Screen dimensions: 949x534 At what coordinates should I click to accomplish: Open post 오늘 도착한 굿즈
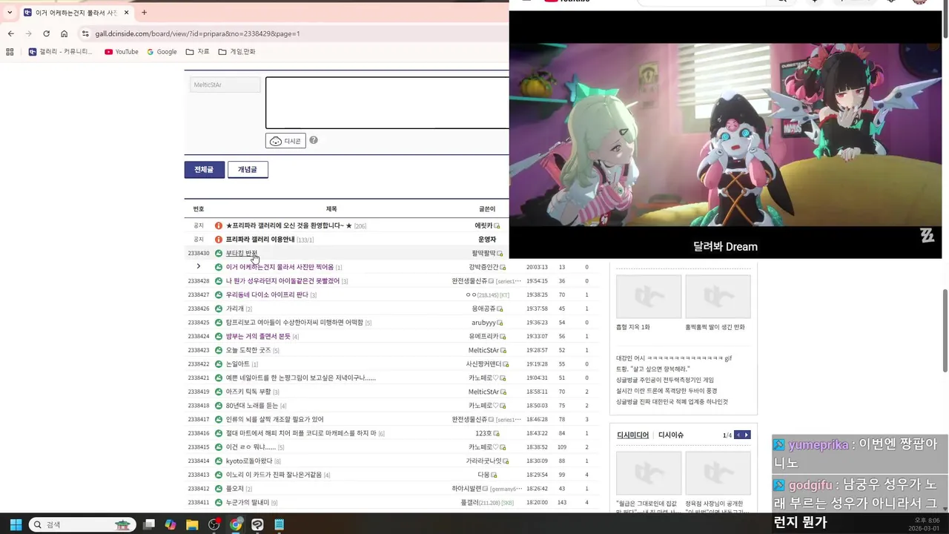point(248,350)
